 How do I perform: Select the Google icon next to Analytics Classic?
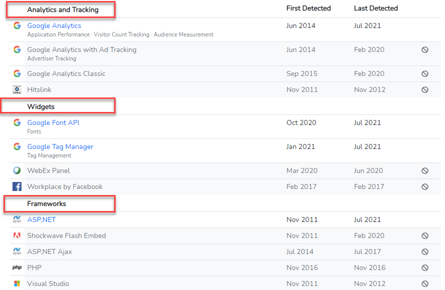(17, 73)
